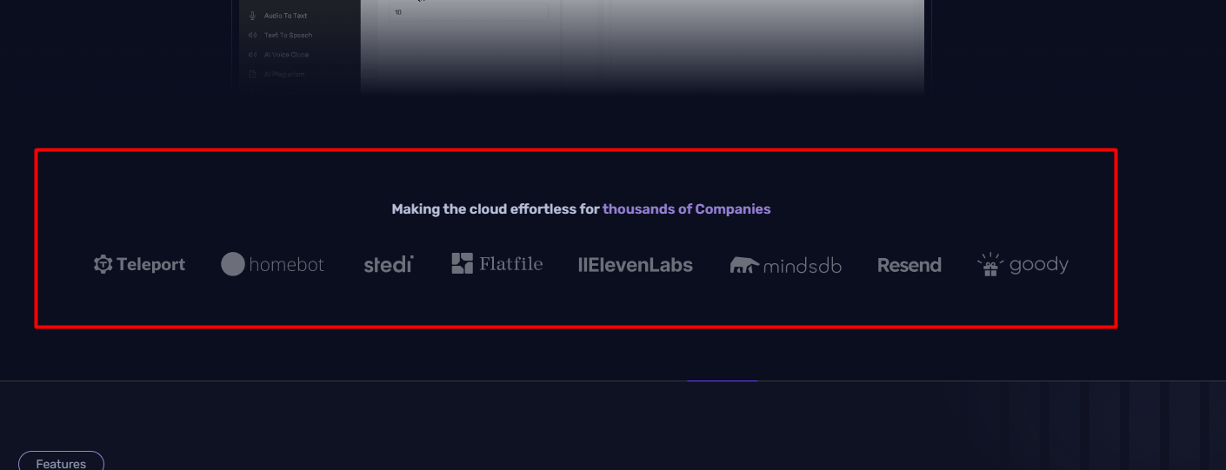Click the homebot wordmark text
1226x470 pixels.
(286, 265)
